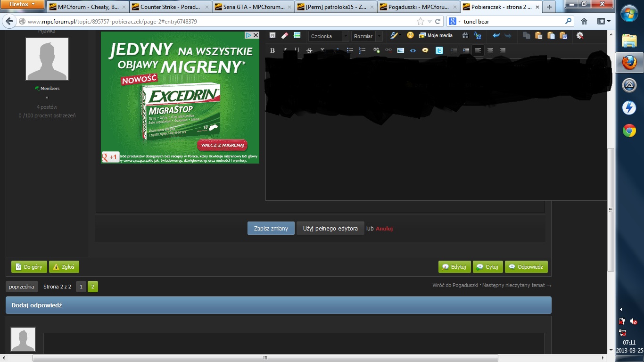
Task: Go to page 1 of the topic
Action: click(81, 287)
